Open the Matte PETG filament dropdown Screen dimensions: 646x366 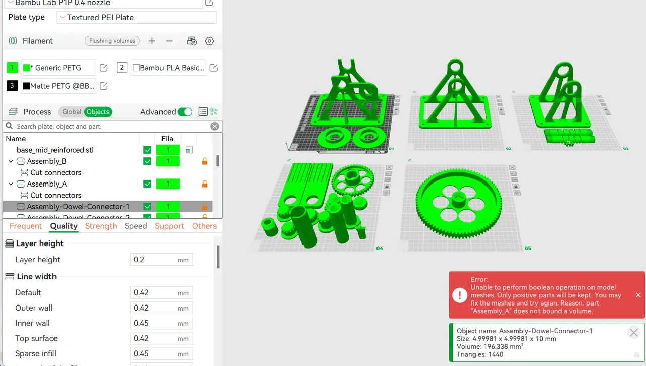tap(59, 86)
